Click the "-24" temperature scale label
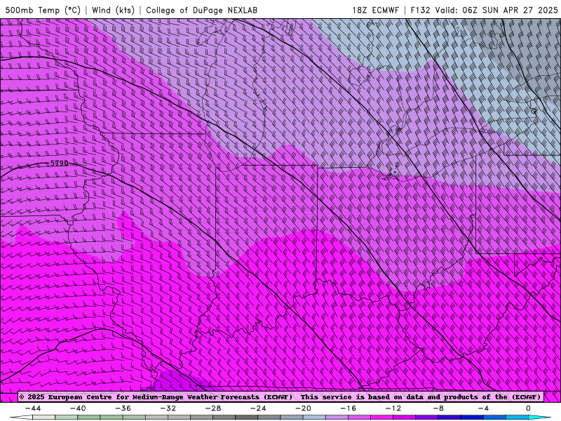561x421 pixels. tap(258, 408)
